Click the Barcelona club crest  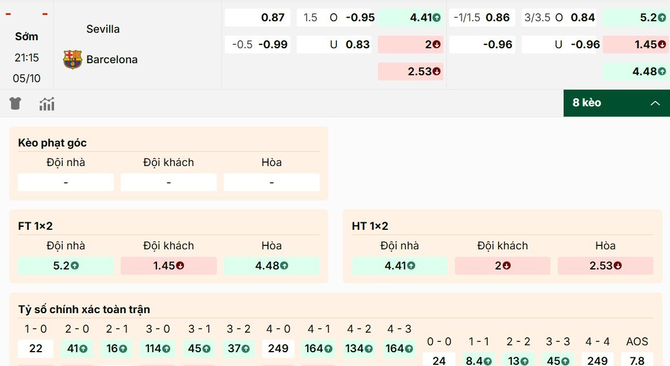pos(73,57)
